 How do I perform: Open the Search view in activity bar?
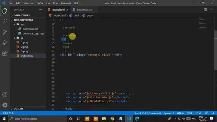[x=5, y=21]
